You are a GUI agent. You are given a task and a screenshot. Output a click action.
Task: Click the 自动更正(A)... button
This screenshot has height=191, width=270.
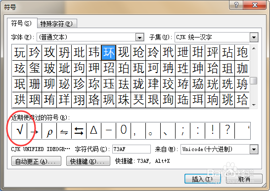click(x=36, y=161)
